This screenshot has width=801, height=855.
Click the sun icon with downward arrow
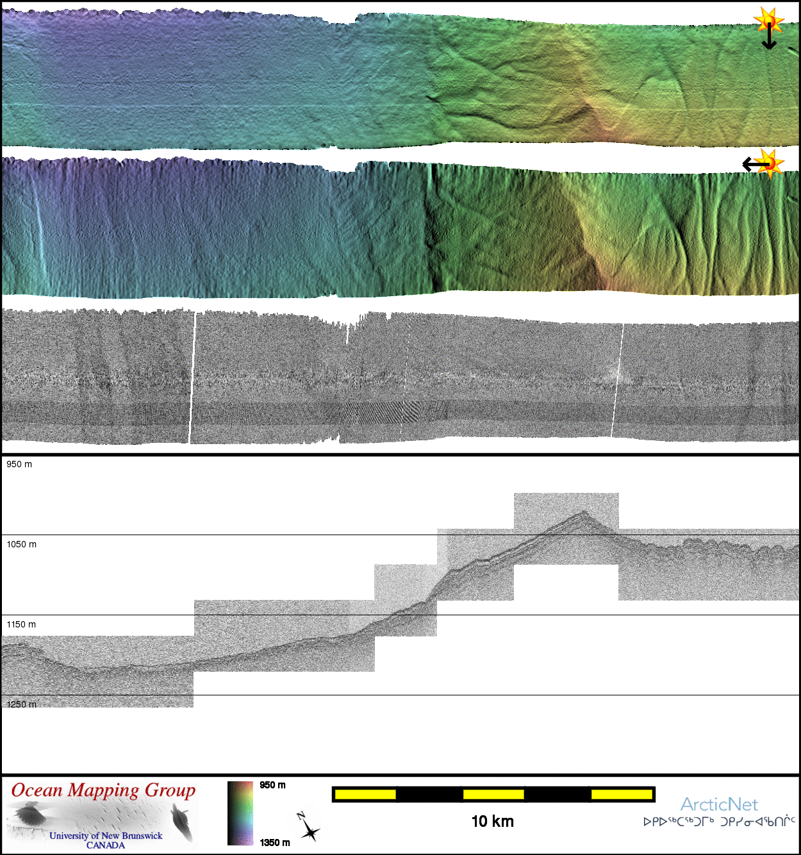(x=768, y=22)
